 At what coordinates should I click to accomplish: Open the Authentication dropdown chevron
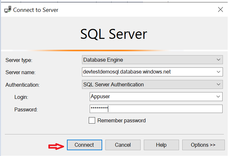[218, 84]
